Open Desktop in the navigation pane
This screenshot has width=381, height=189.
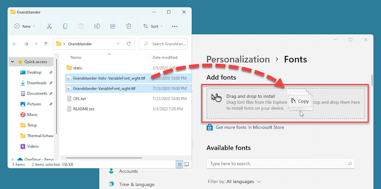tap(34, 72)
